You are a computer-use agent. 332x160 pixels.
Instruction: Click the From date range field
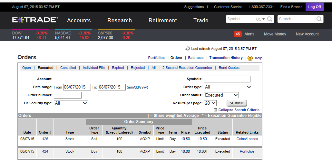[x=77, y=87]
